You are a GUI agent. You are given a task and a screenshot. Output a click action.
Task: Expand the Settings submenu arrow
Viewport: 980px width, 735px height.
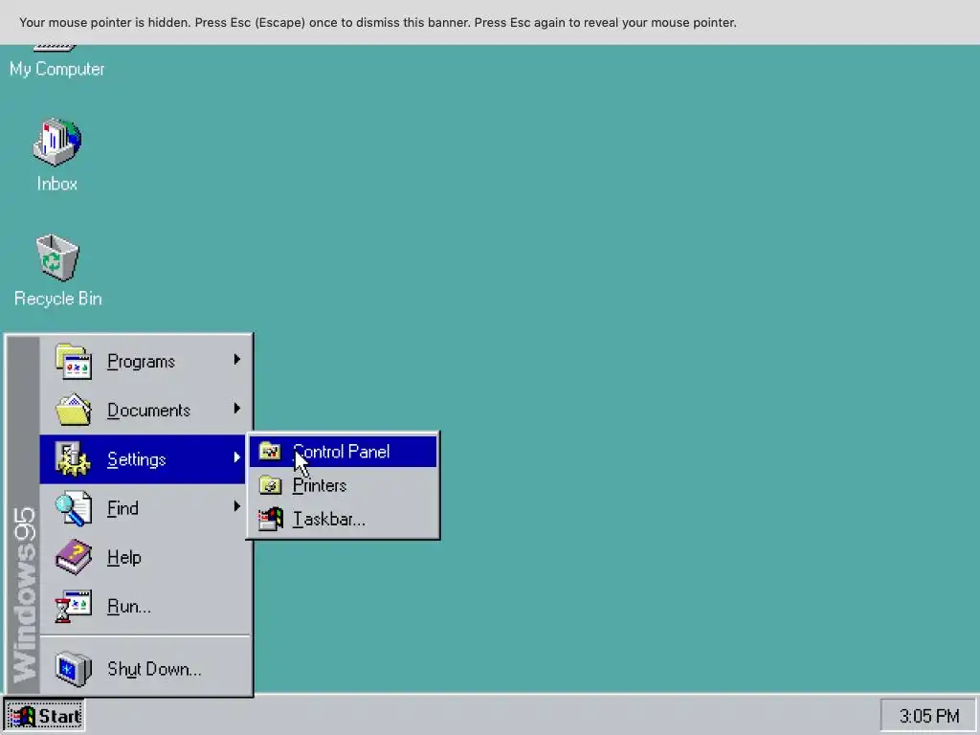237,457
